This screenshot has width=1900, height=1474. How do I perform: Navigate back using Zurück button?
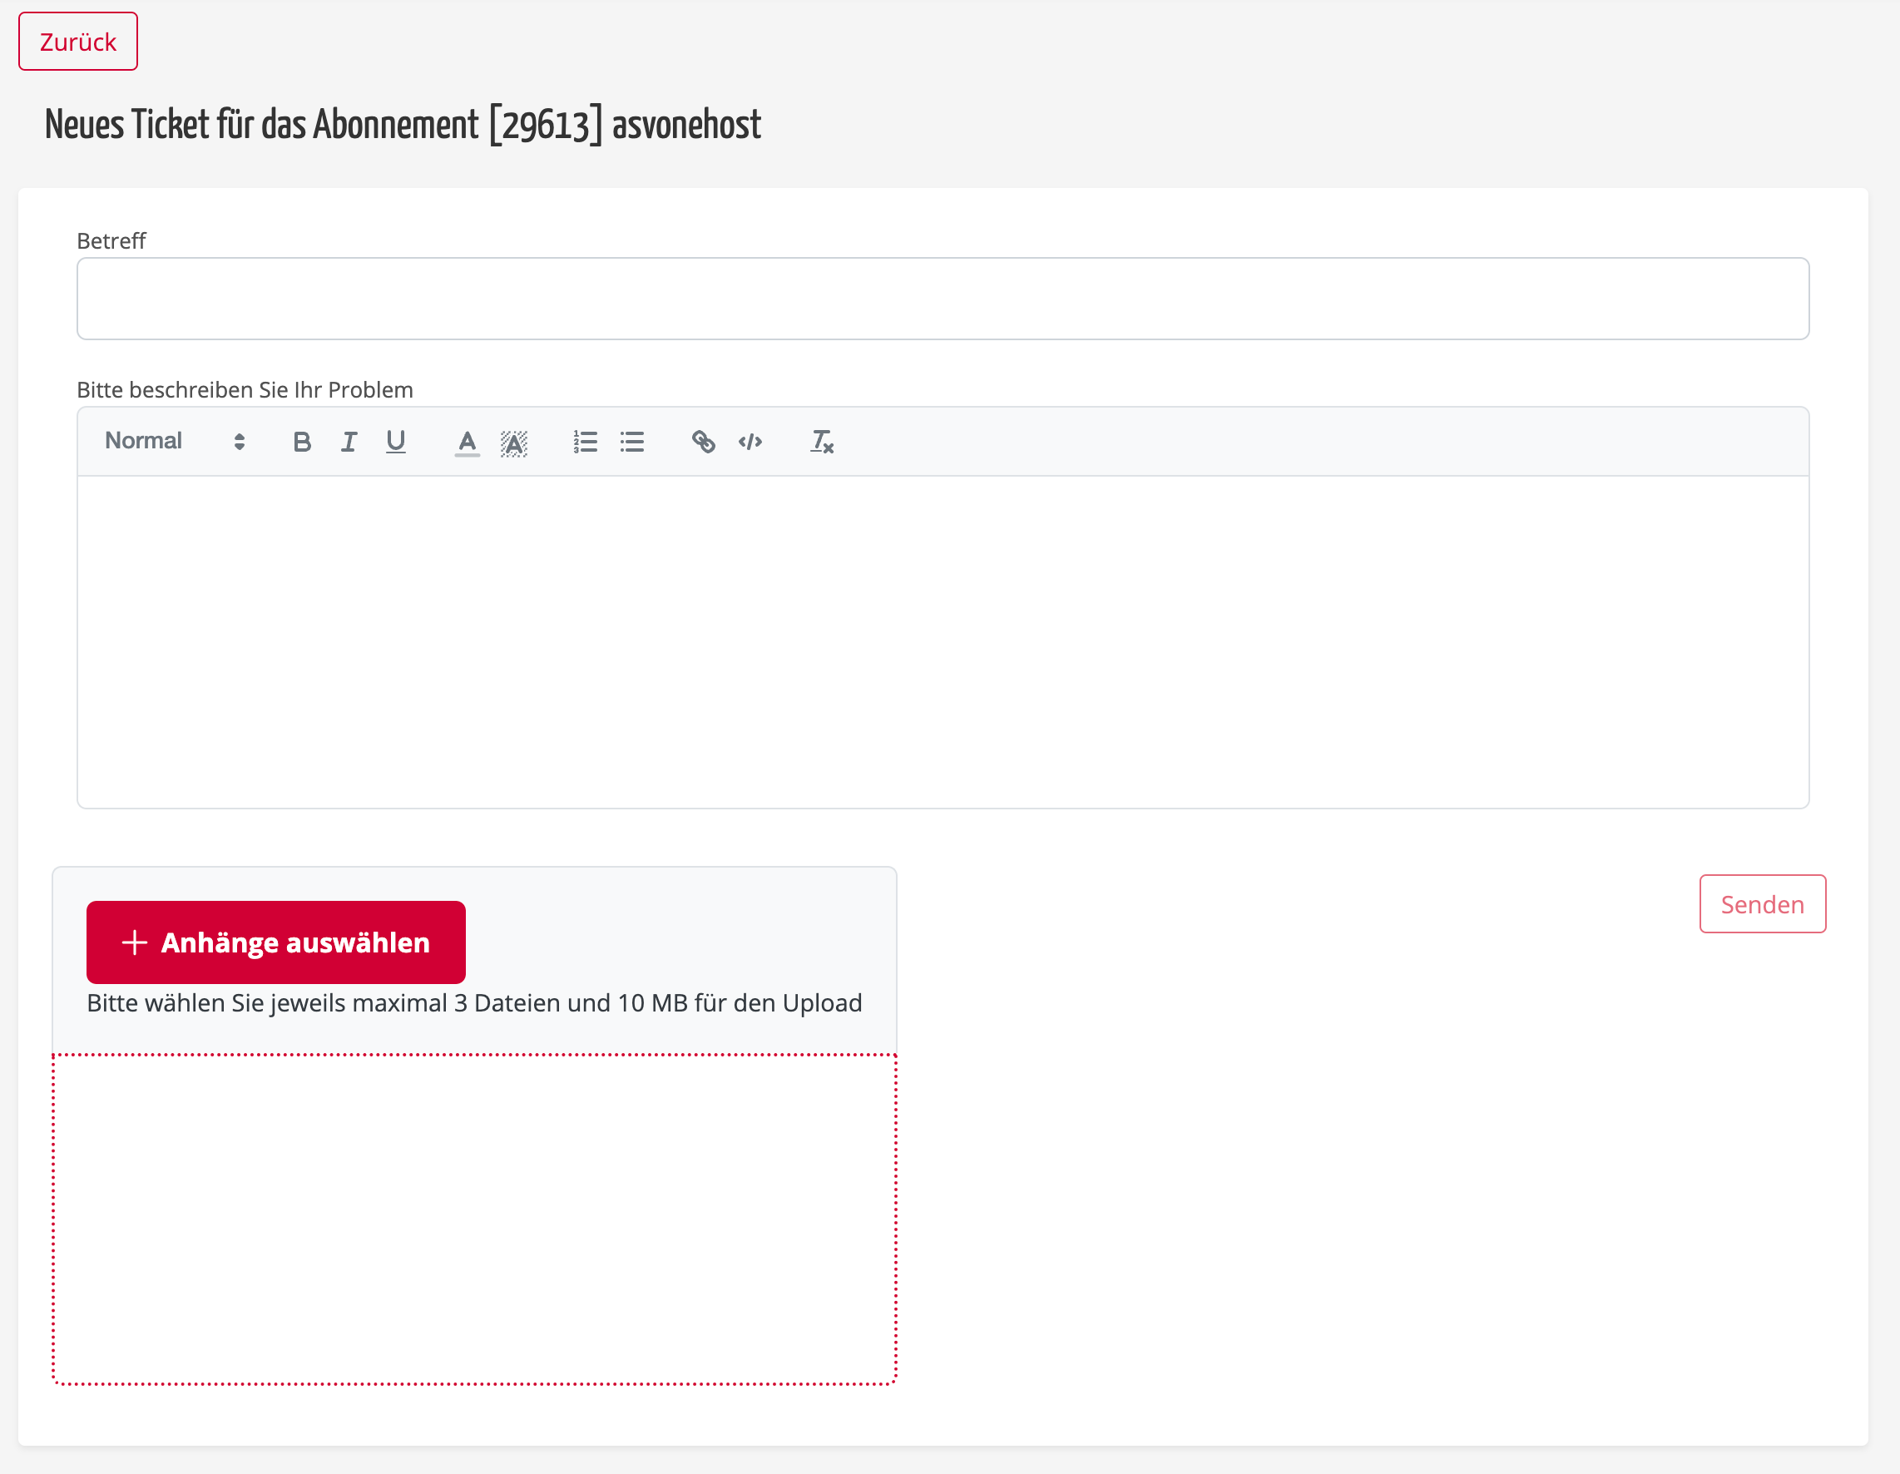(79, 42)
